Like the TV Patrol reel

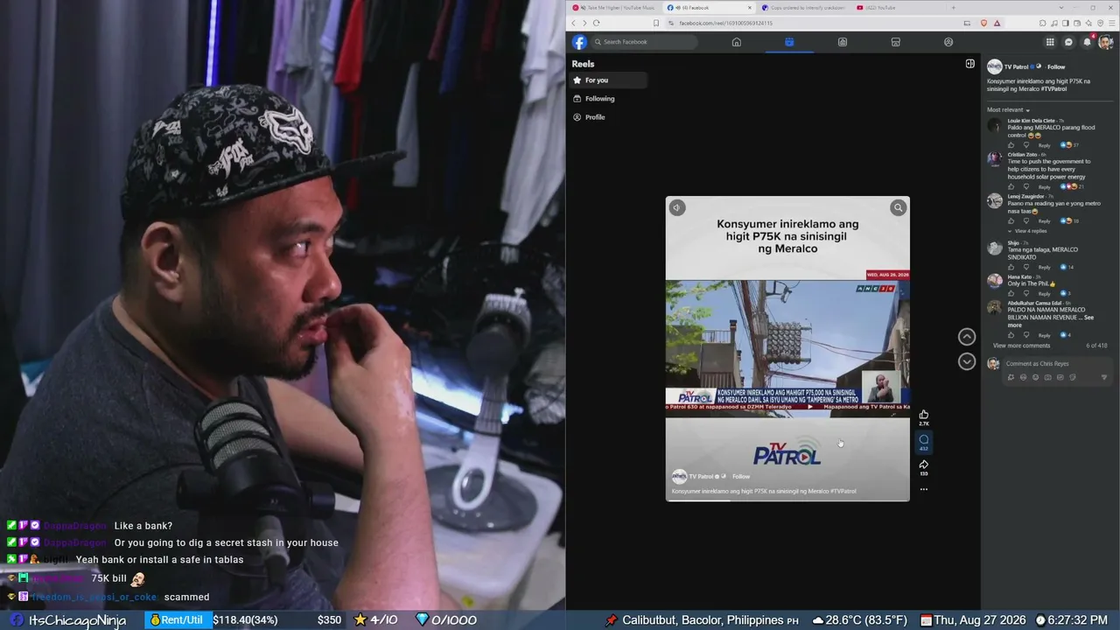coord(923,415)
